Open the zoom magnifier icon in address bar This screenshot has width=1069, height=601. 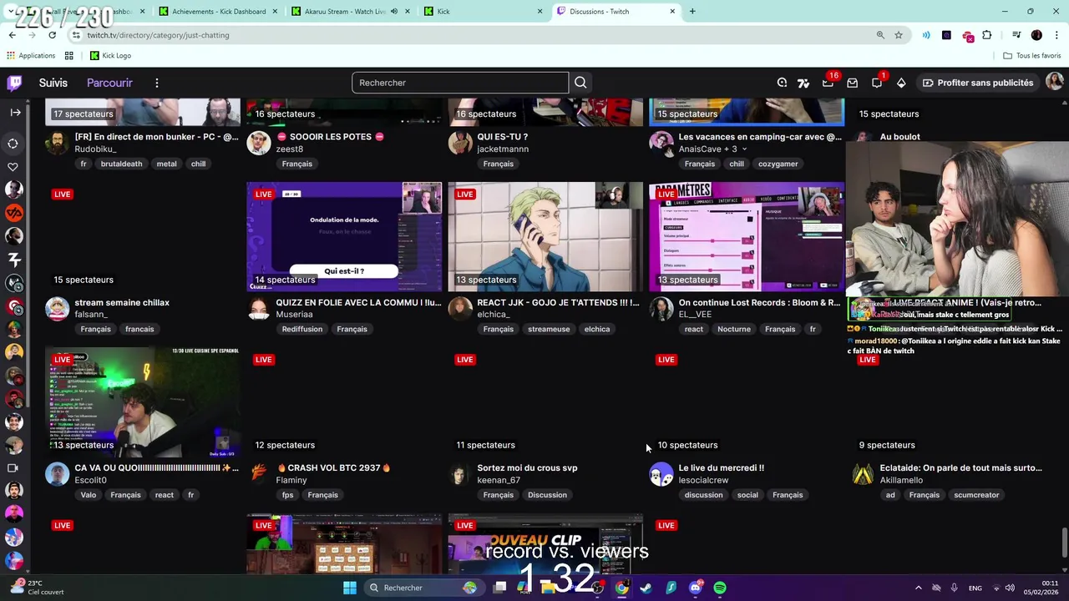coord(880,35)
